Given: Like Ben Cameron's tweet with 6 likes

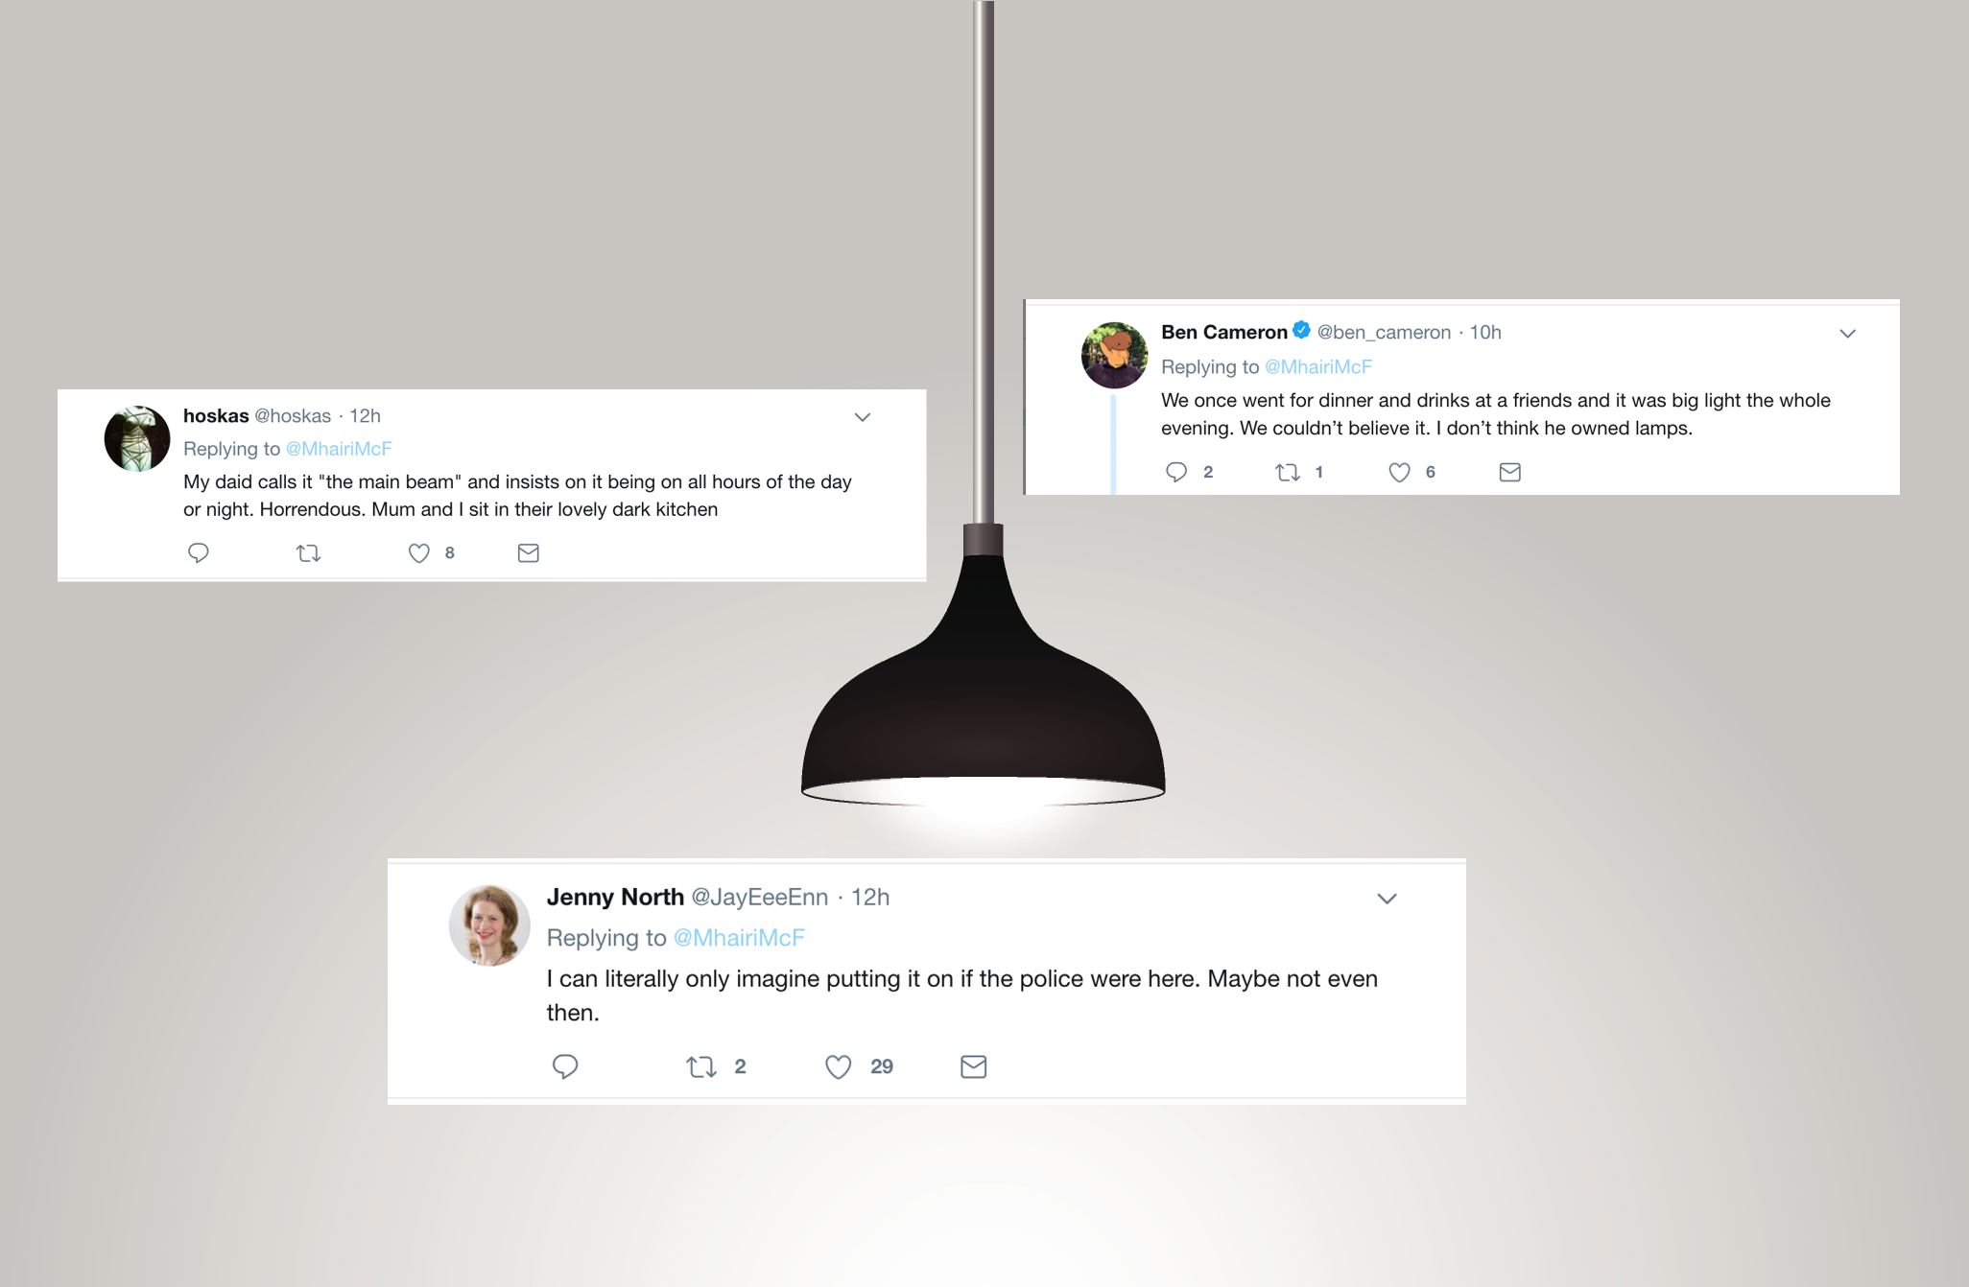Looking at the screenshot, I should pyautogui.click(x=1400, y=472).
